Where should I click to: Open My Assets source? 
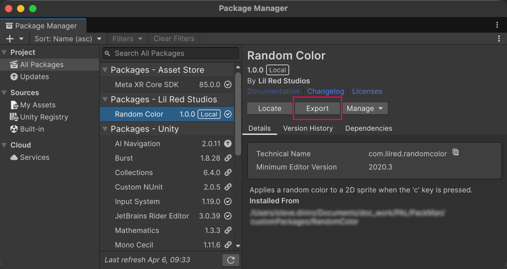pos(49,105)
